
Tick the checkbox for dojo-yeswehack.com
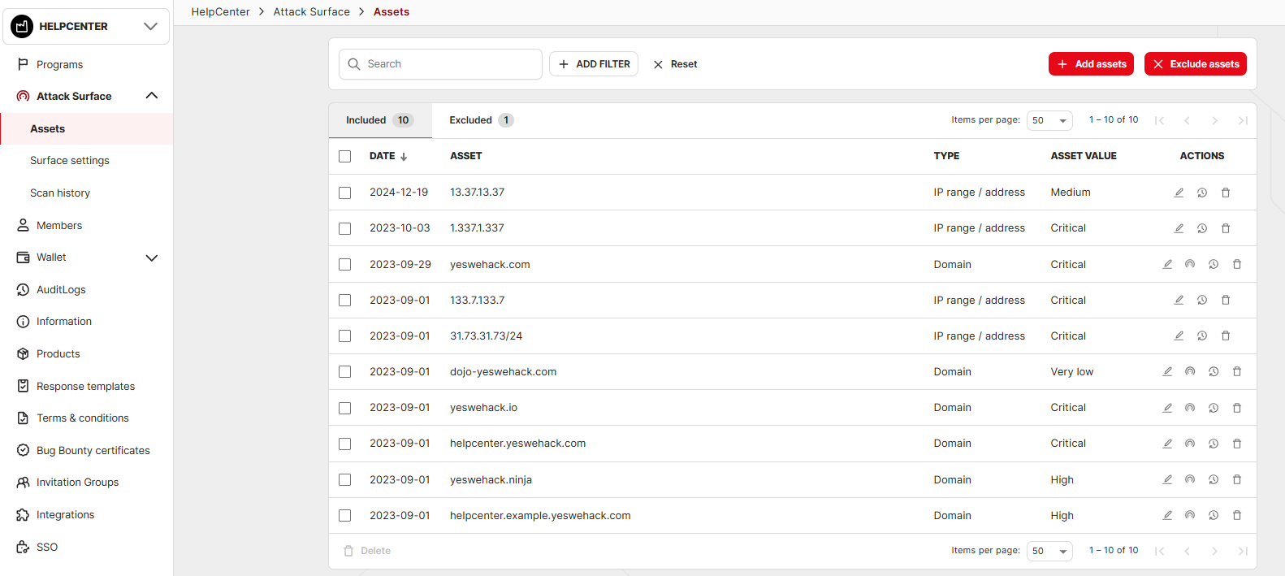point(345,371)
